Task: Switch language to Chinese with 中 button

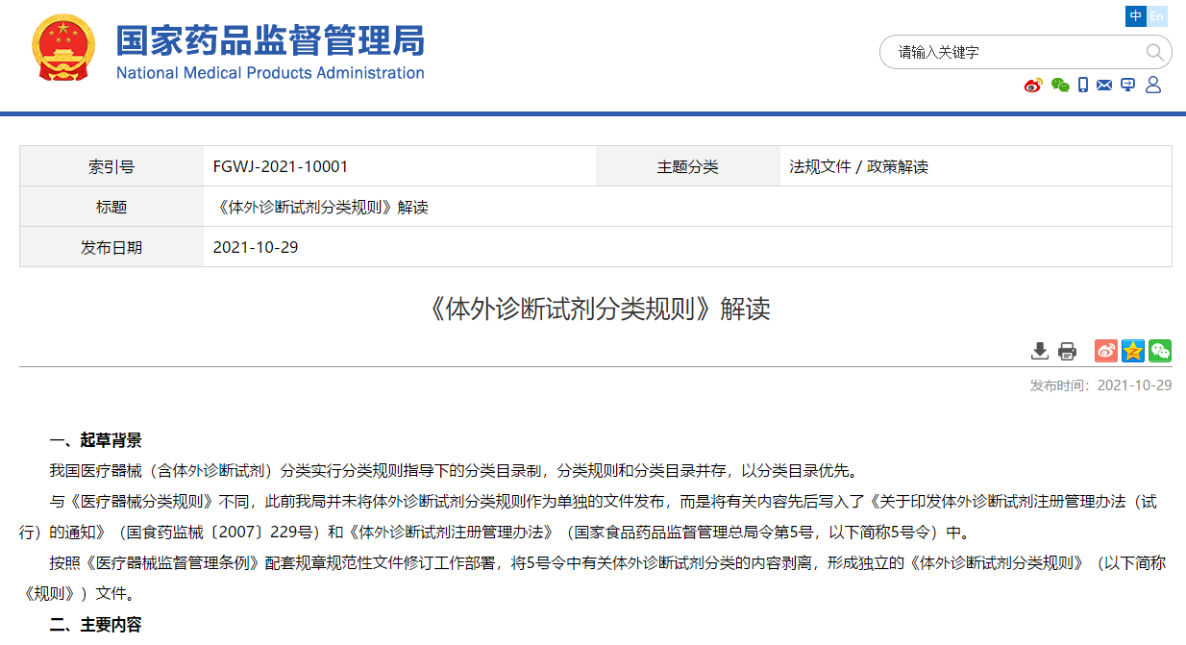Action: [1136, 16]
